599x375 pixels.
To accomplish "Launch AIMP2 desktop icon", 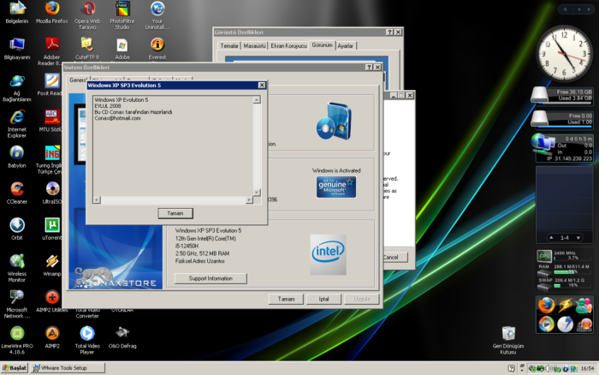I will pyautogui.click(x=52, y=337).
